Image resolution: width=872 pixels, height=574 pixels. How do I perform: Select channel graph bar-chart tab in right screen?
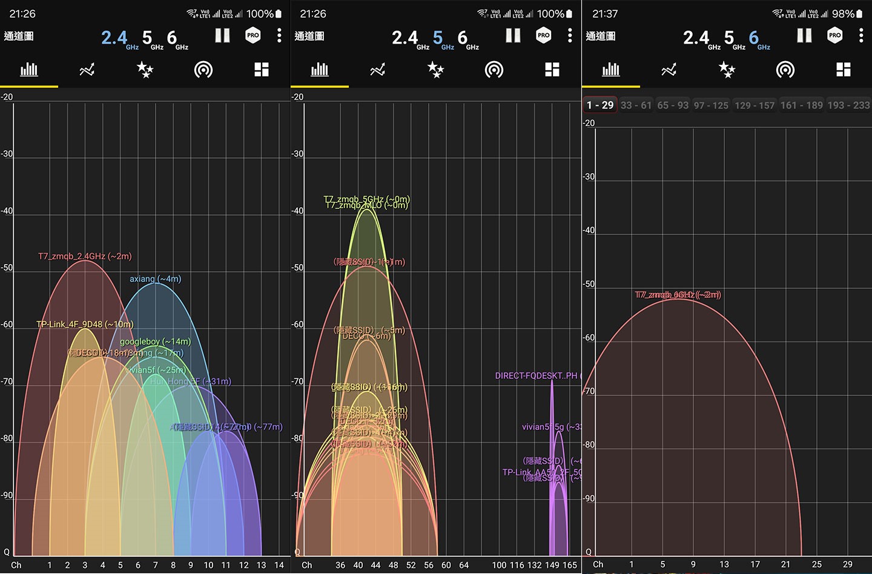[x=611, y=70]
